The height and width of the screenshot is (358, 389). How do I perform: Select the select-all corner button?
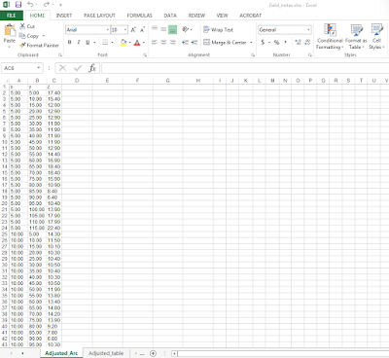[x=5, y=81]
